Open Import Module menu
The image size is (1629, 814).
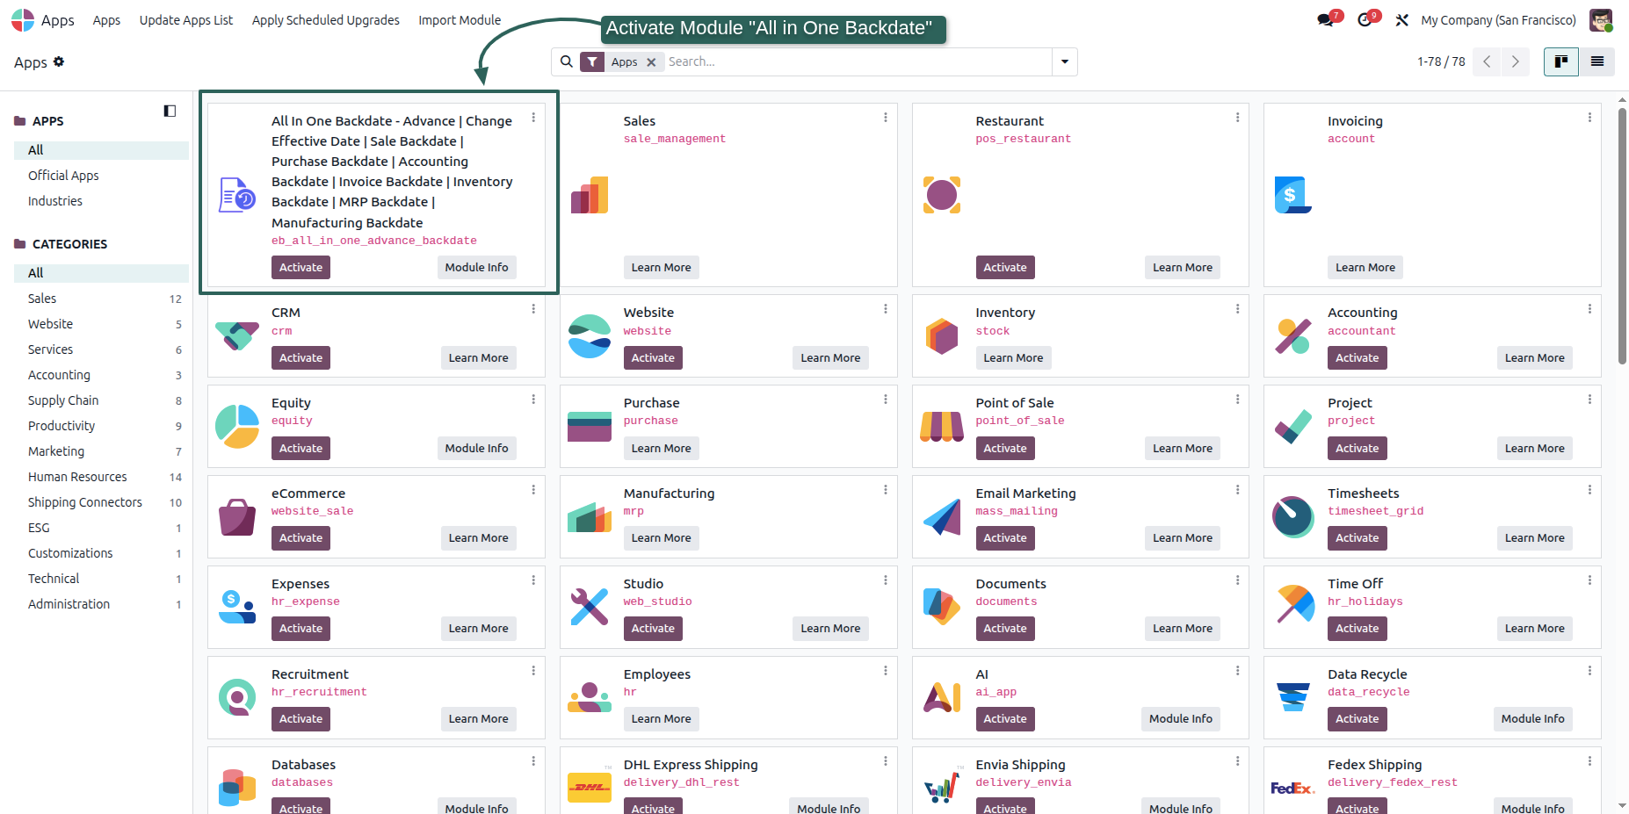pos(460,20)
